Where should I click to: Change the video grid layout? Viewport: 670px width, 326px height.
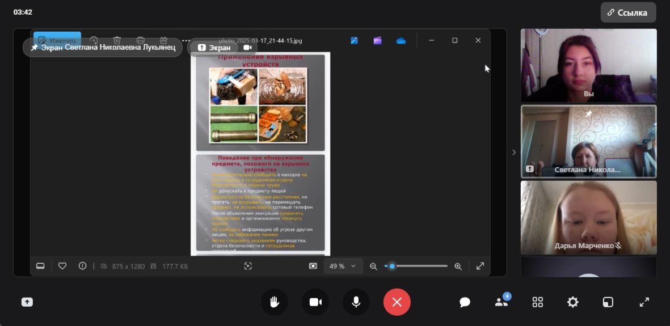[x=538, y=302]
